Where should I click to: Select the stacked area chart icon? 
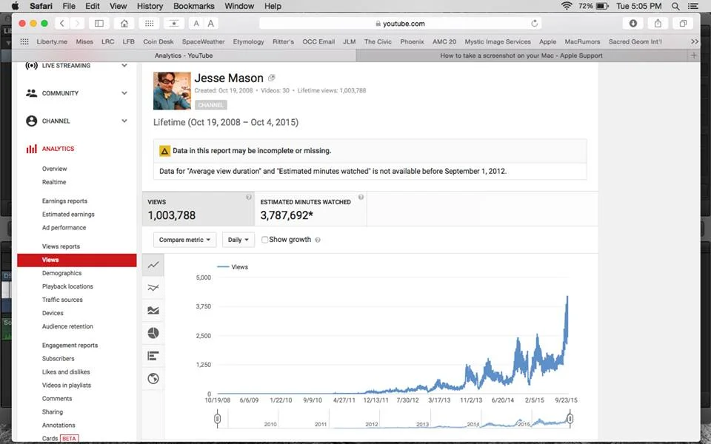click(153, 310)
